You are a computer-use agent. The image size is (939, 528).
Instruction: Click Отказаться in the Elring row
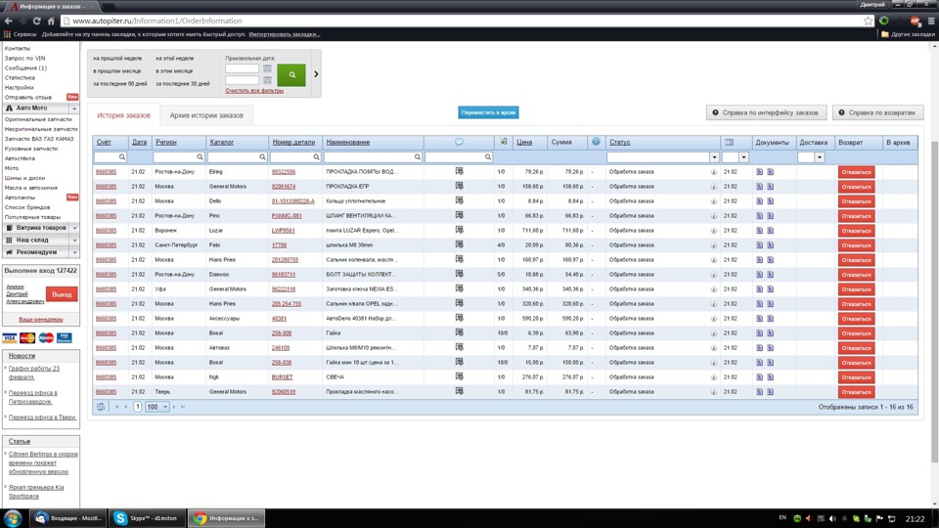(x=856, y=172)
